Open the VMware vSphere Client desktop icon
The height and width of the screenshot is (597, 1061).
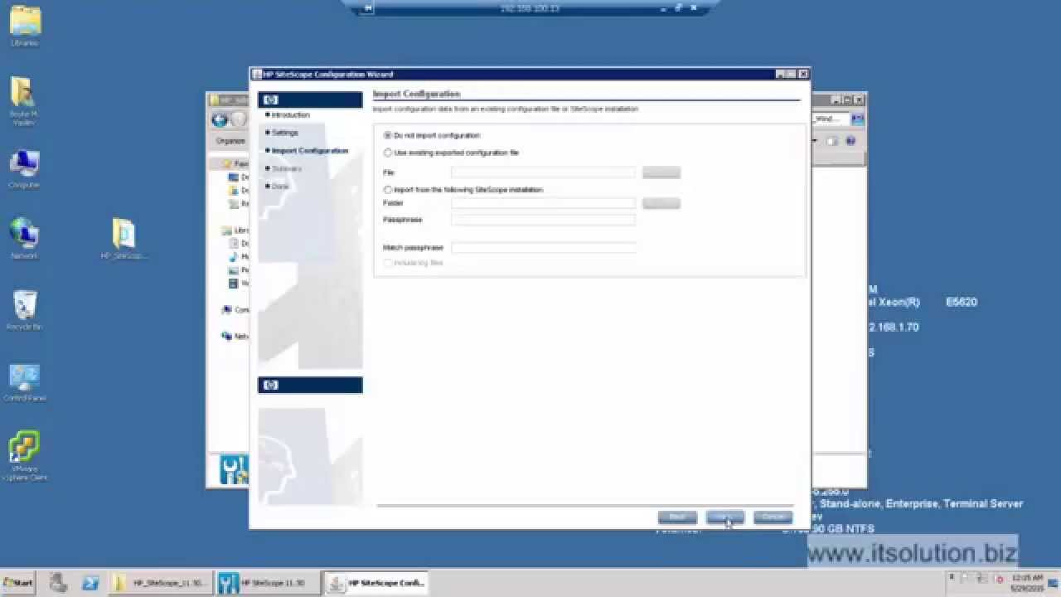24,455
